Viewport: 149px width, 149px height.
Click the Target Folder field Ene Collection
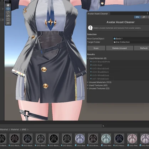click(x=131, y=42)
